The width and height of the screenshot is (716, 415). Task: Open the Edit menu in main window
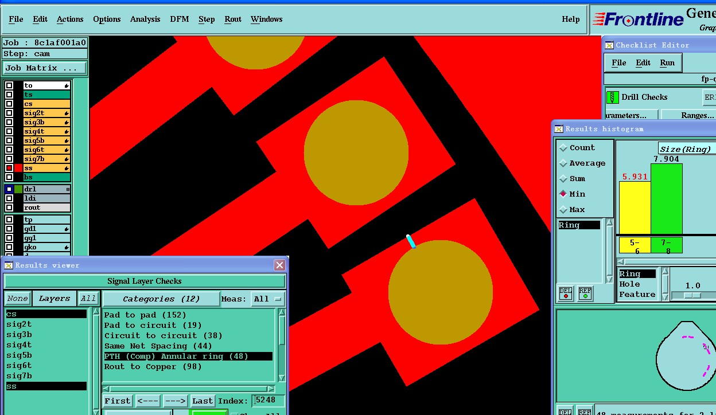pos(40,19)
